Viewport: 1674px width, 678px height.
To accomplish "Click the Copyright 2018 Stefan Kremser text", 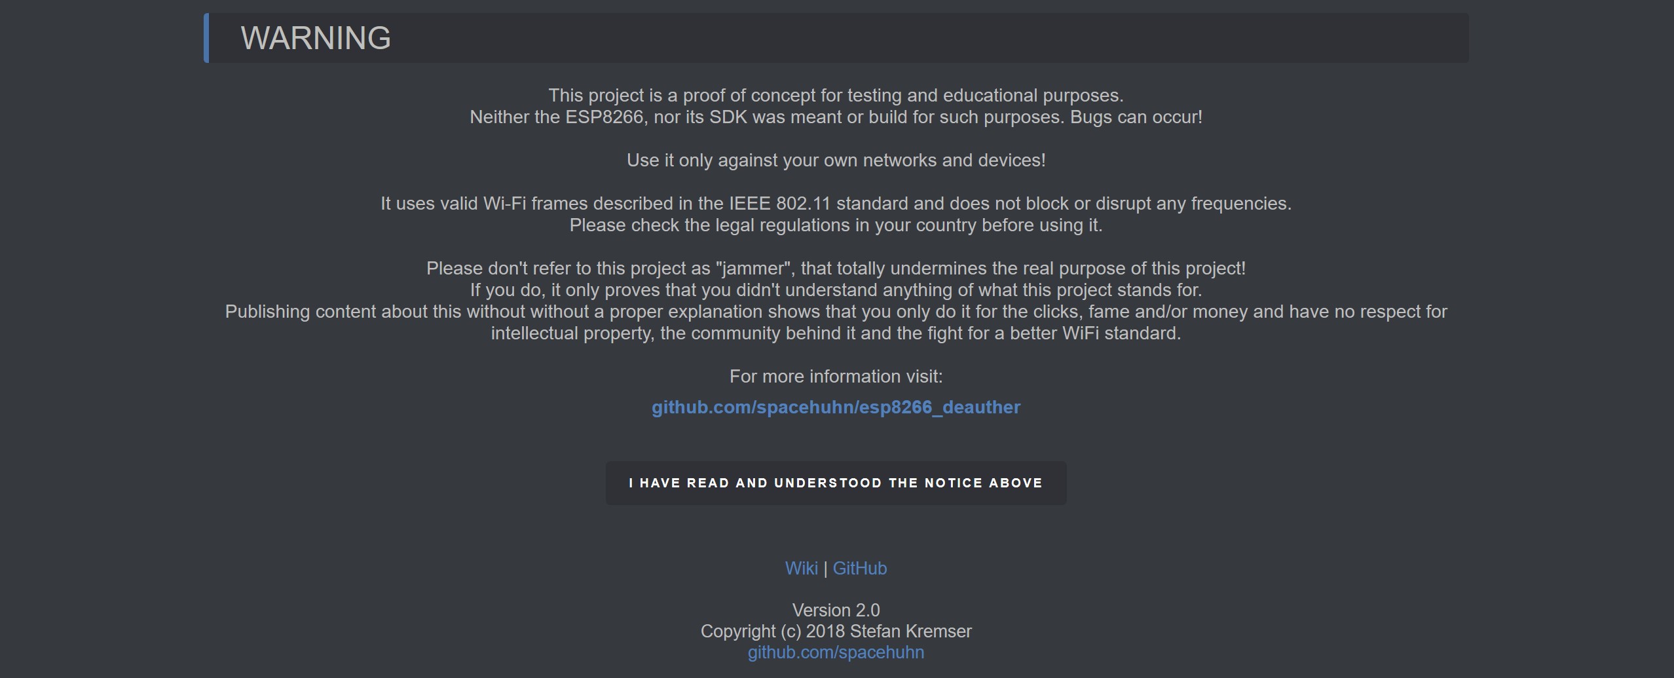I will coord(836,631).
